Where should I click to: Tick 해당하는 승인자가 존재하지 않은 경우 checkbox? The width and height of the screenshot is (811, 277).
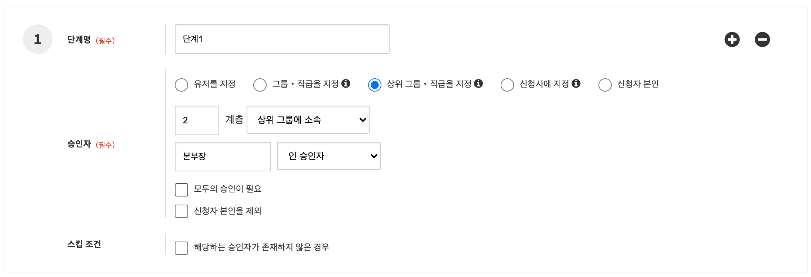point(181,248)
